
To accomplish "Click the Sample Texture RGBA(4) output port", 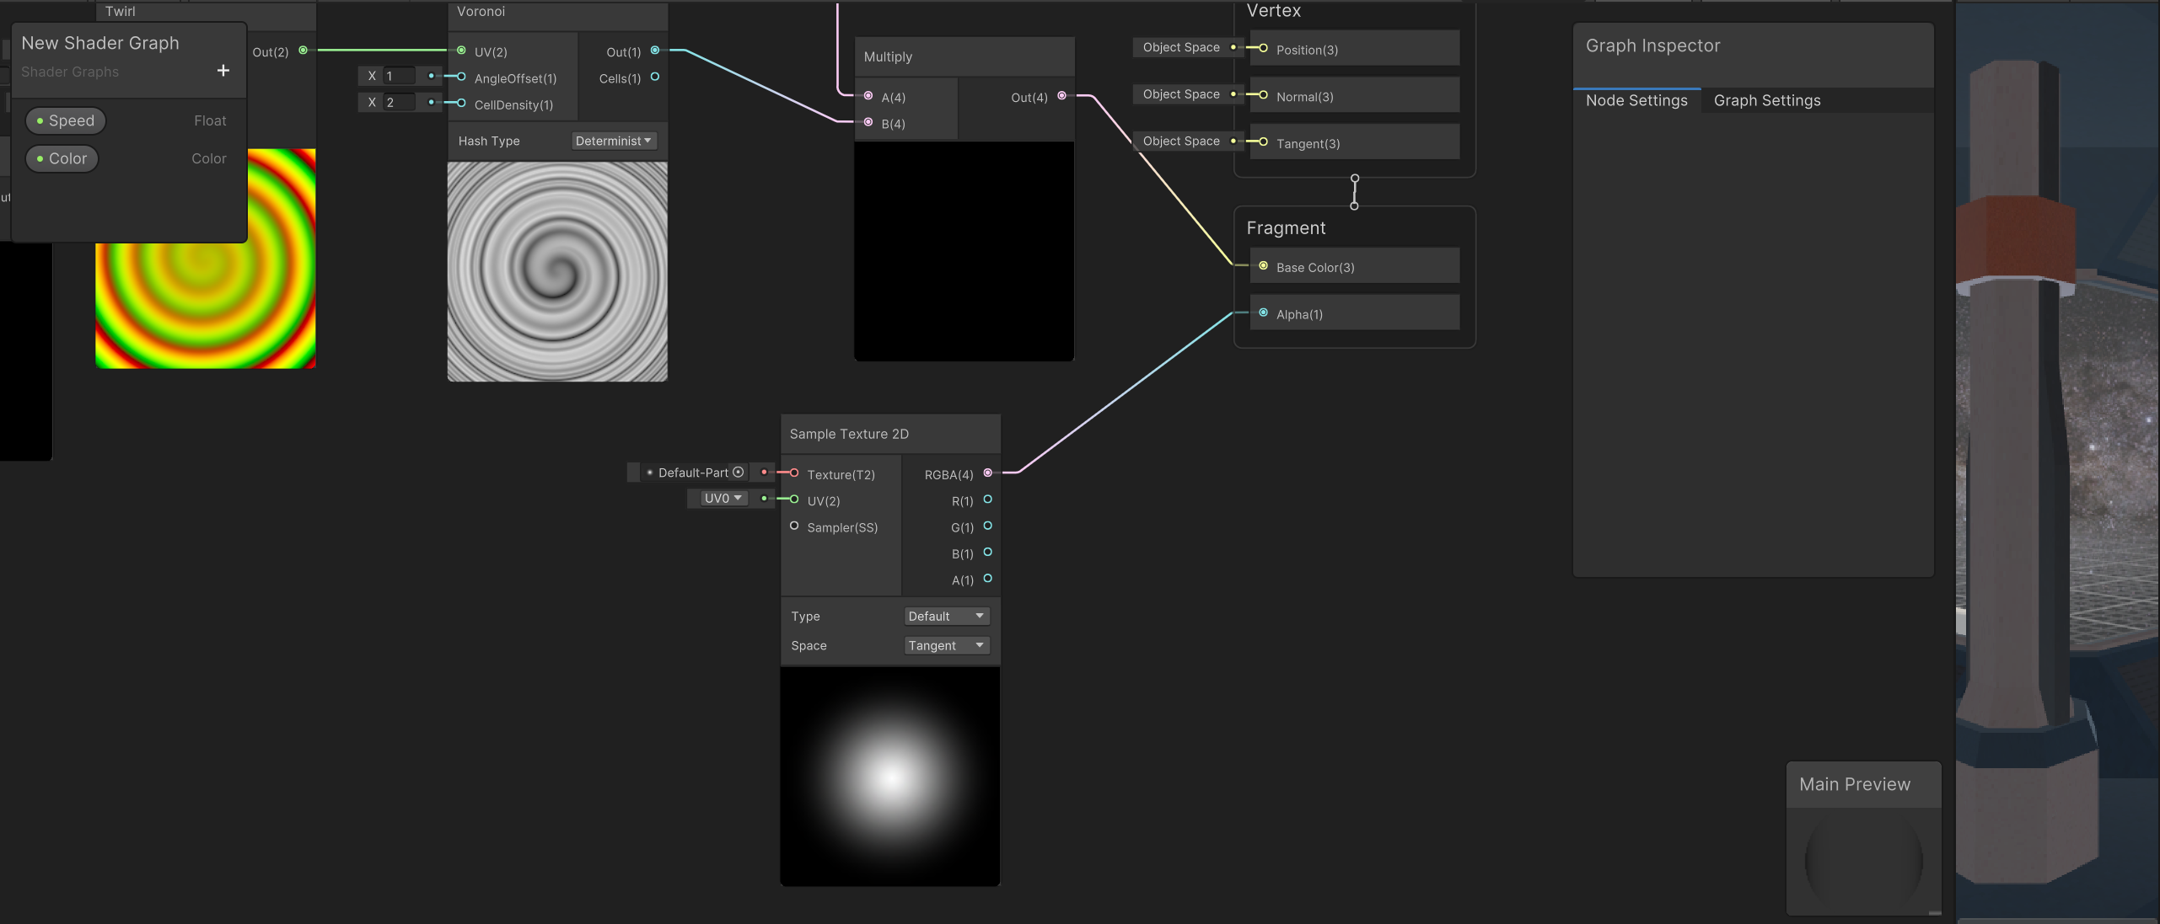I will coord(988,473).
